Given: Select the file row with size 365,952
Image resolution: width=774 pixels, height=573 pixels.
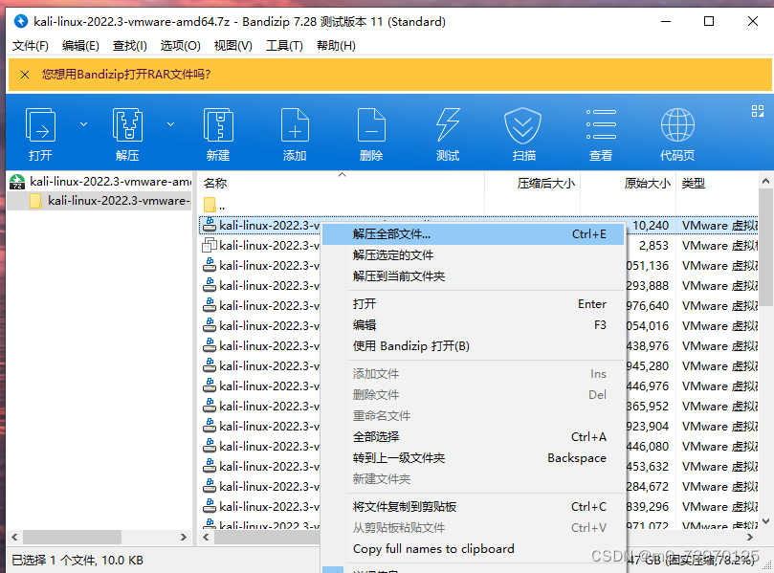Looking at the screenshot, I should tap(478, 407).
